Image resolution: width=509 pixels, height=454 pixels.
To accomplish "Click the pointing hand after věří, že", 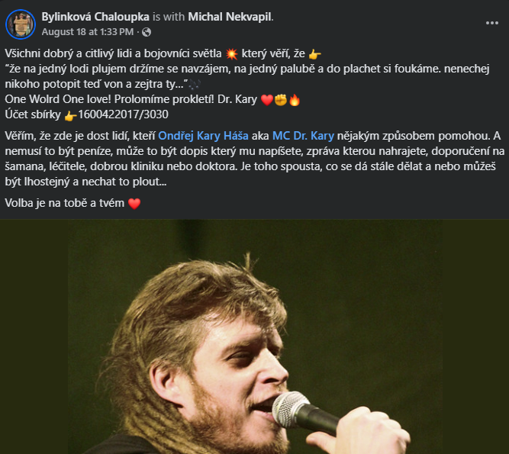I will pos(314,54).
